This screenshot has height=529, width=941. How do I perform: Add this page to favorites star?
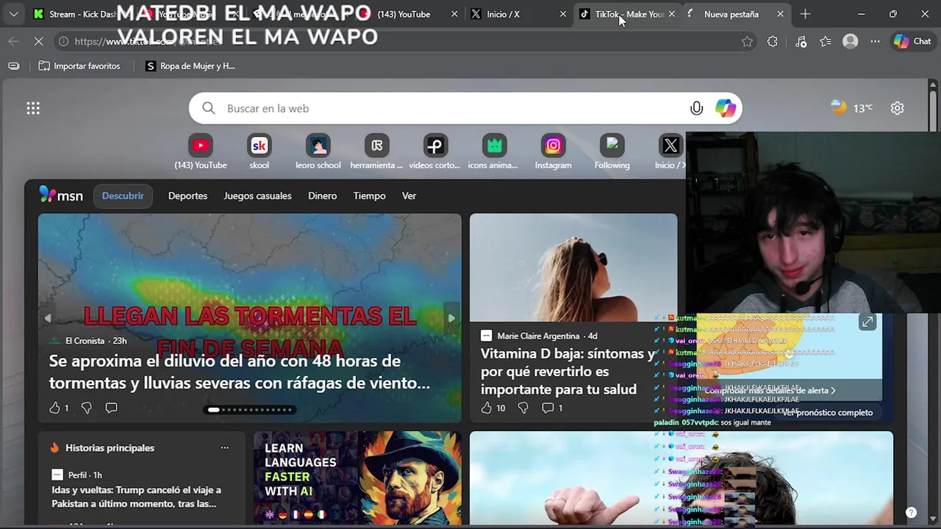[747, 42]
